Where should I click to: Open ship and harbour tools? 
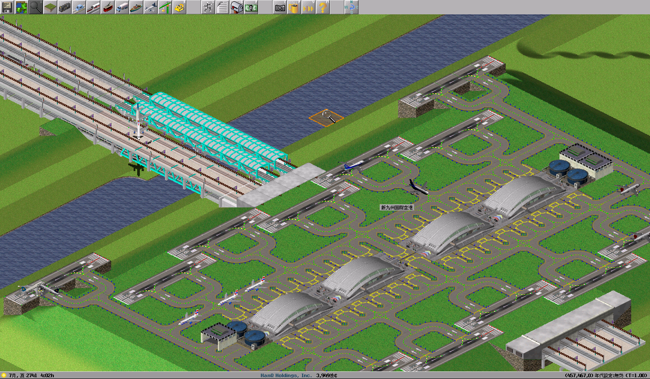click(x=136, y=7)
